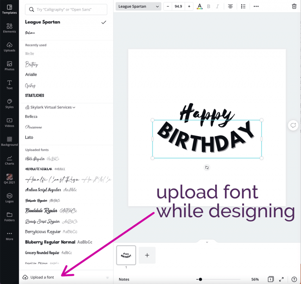301x284 pixels.
Task: Click the text alignment icon
Action: [230, 6]
